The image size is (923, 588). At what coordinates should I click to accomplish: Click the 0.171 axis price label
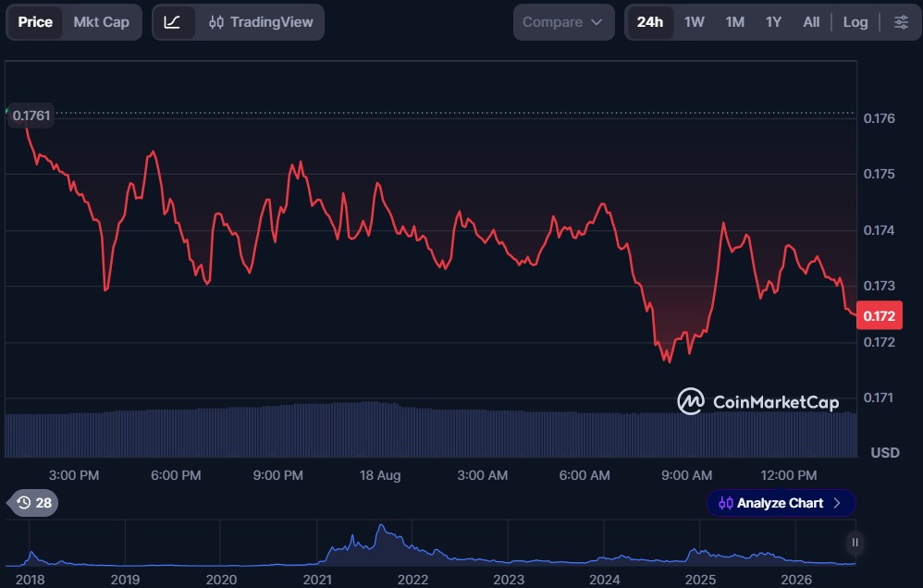tap(879, 398)
